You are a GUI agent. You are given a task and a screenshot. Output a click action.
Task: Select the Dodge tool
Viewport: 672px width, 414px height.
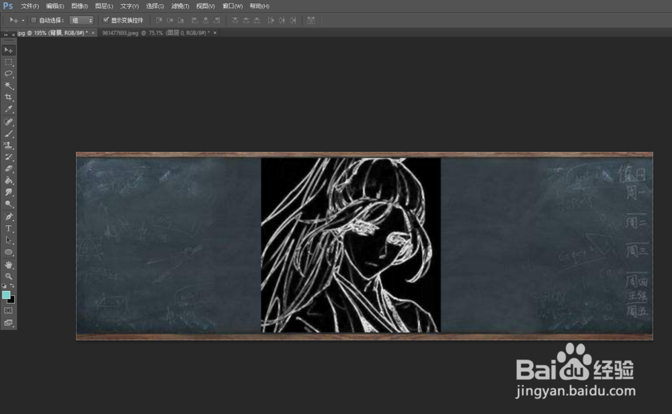[9, 204]
